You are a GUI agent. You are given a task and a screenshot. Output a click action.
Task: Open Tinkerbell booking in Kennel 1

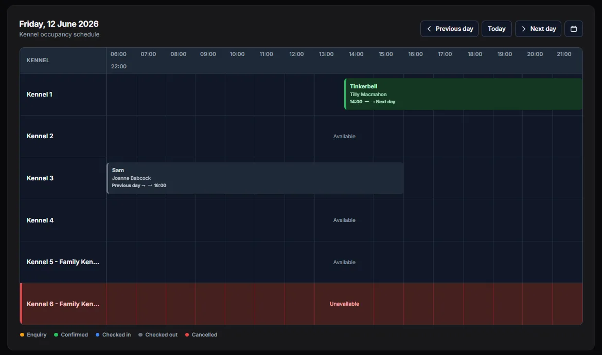click(x=464, y=94)
